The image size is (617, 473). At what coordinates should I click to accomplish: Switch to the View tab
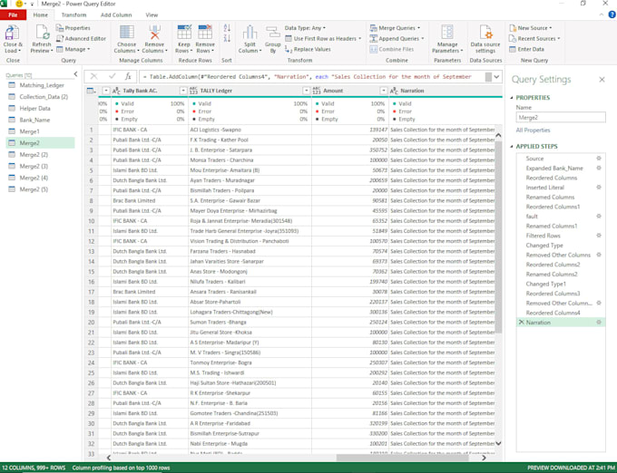click(152, 14)
